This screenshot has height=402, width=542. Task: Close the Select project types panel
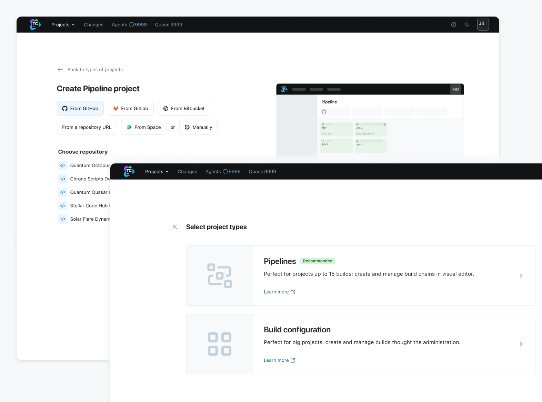click(175, 227)
